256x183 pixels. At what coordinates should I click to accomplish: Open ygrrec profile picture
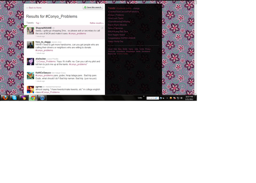pos(30,90)
